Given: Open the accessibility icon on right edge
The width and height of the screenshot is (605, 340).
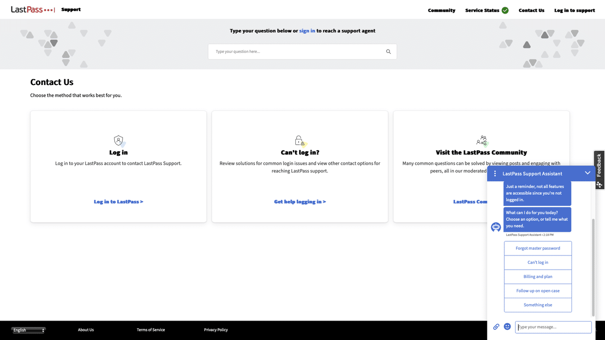Looking at the screenshot, I should coord(599,185).
